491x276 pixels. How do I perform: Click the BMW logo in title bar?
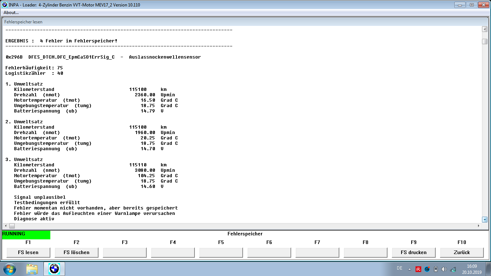(5, 5)
